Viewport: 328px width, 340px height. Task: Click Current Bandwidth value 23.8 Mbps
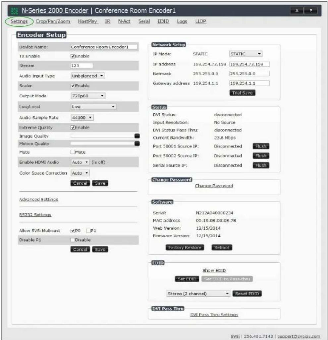(x=225, y=138)
